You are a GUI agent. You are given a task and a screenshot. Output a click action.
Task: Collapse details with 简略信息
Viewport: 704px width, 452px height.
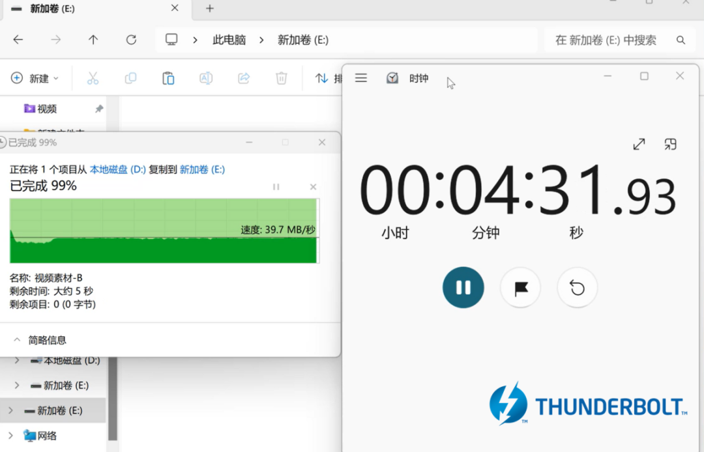(40, 340)
